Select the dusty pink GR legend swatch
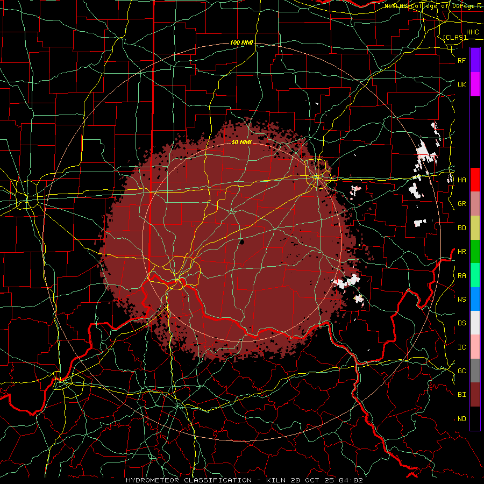The height and width of the screenshot is (484, 484). click(475, 204)
